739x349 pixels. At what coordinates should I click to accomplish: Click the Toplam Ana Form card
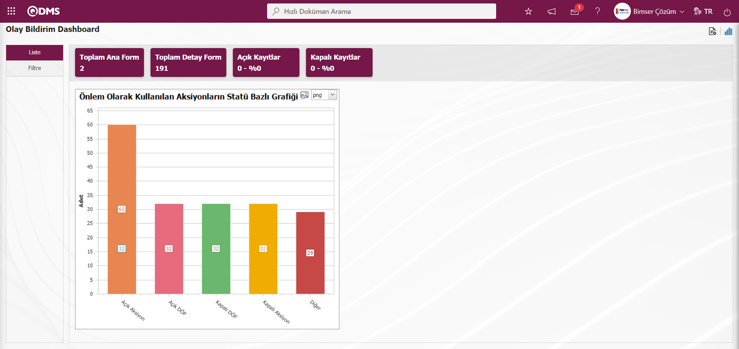(x=109, y=62)
